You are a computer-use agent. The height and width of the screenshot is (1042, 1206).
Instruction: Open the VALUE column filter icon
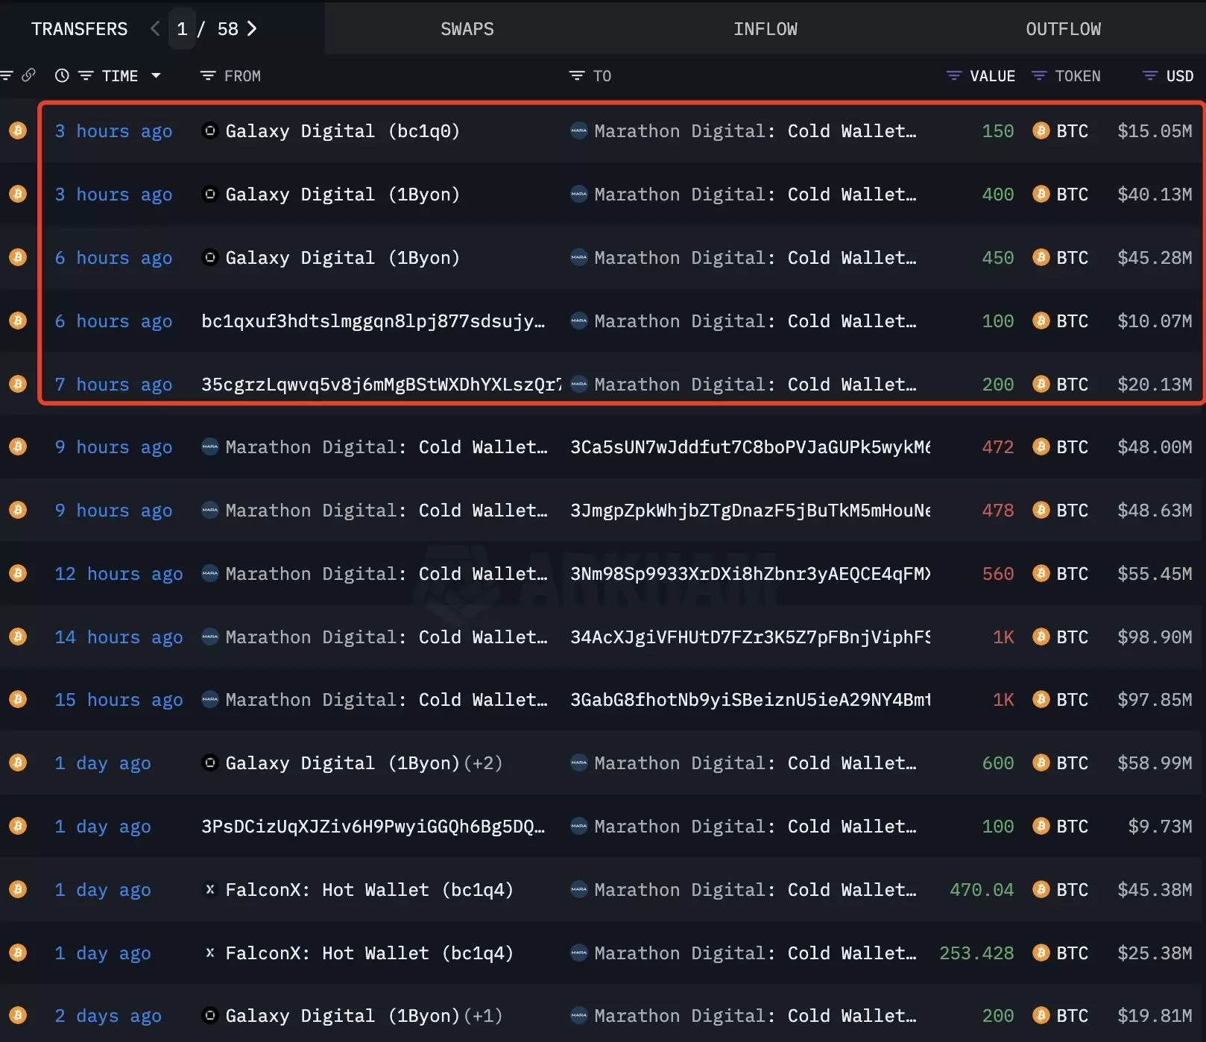point(953,76)
